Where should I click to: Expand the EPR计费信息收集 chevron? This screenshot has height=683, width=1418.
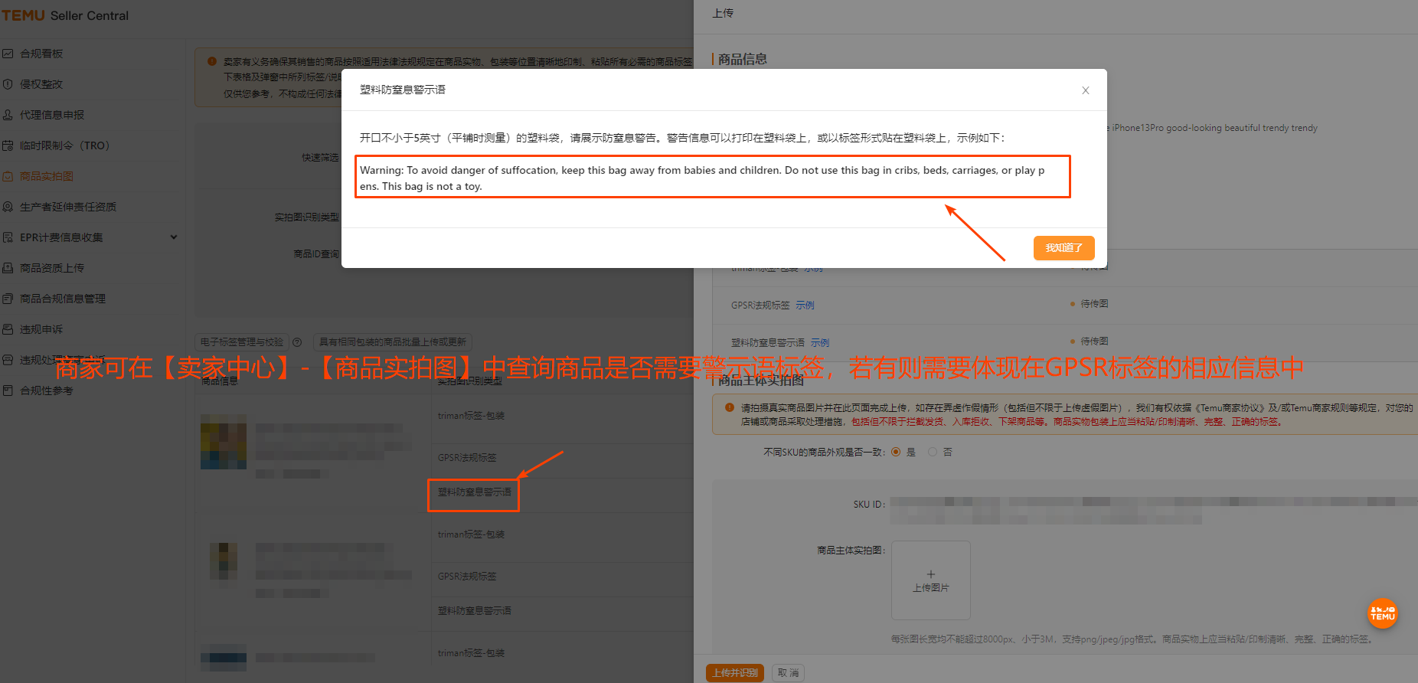tap(174, 237)
